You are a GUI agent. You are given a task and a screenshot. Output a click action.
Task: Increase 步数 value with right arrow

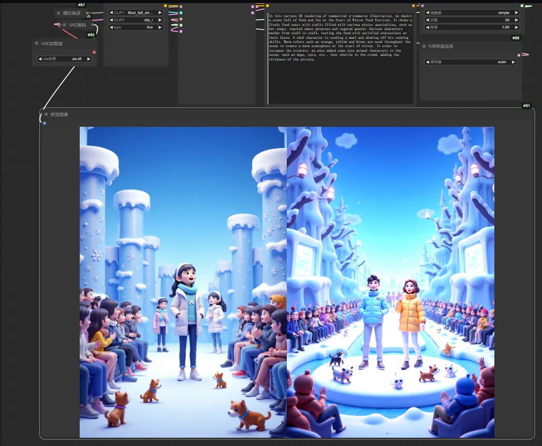point(516,20)
